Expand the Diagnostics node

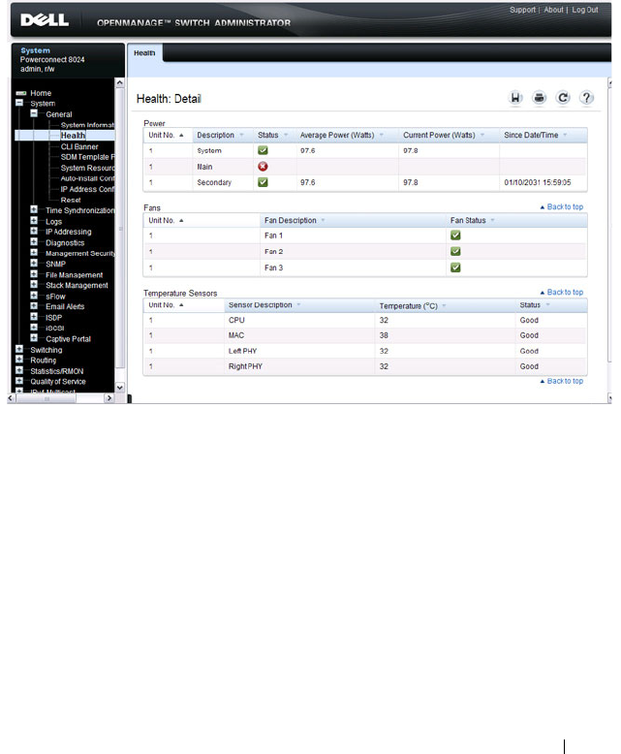tap(34, 242)
